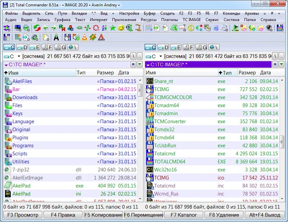Select the AkelExtImage dll in left panel
Screen dimensions: 288x222
point(70,177)
